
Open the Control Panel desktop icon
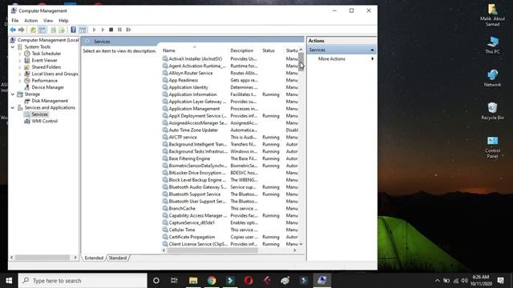click(492, 147)
